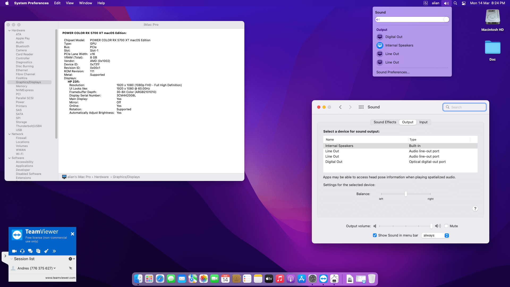Open TeamViewer session list gear menu

pyautogui.click(x=71, y=259)
